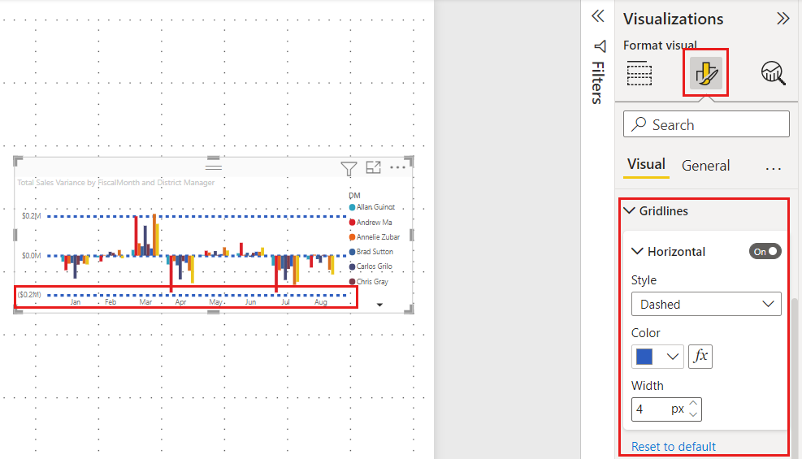802x459 pixels.
Task: Click the chart title Total Sales Variance
Action: 116,183
